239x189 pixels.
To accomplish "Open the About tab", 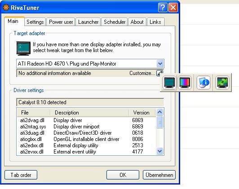I will pyautogui.click(x=137, y=22).
